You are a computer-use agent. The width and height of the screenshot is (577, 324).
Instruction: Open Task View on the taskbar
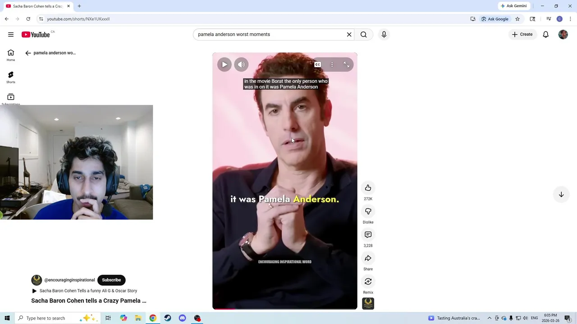(108, 318)
